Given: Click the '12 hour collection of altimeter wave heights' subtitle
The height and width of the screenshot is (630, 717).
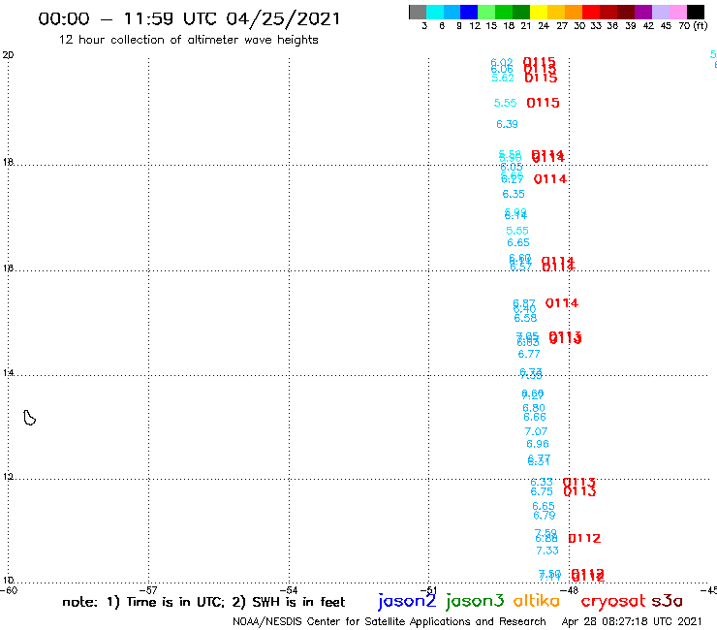Looking at the screenshot, I should (x=188, y=40).
